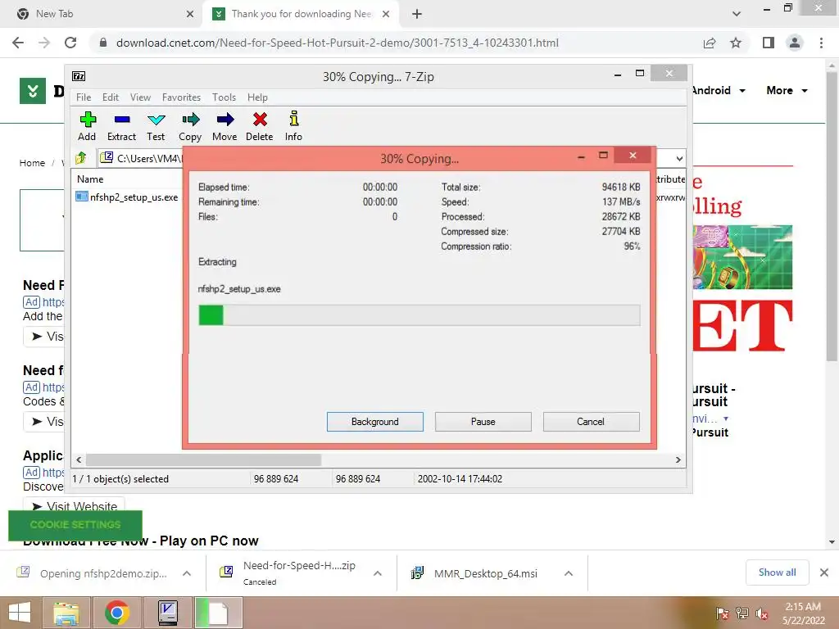Share this page from the address bar

(x=710, y=43)
